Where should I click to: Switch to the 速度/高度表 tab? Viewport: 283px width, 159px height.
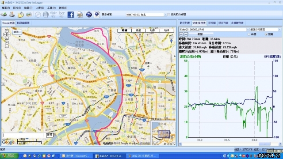tap(199, 23)
